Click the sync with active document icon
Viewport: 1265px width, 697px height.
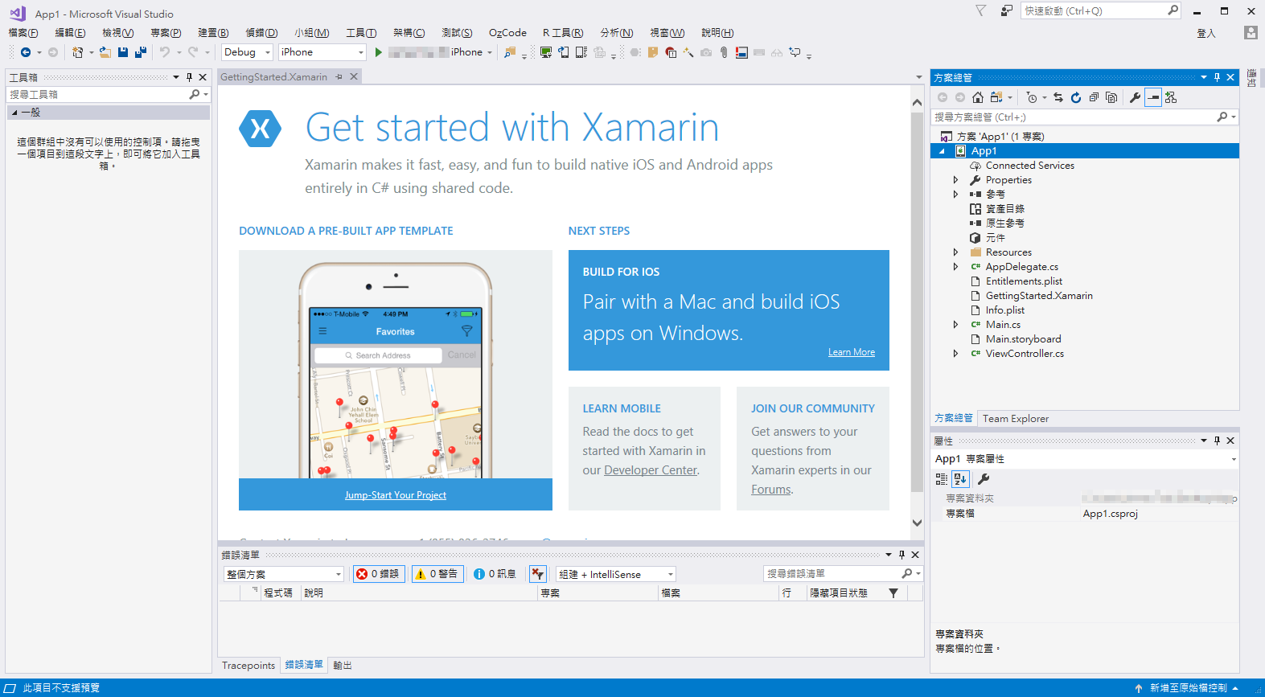click(1058, 97)
